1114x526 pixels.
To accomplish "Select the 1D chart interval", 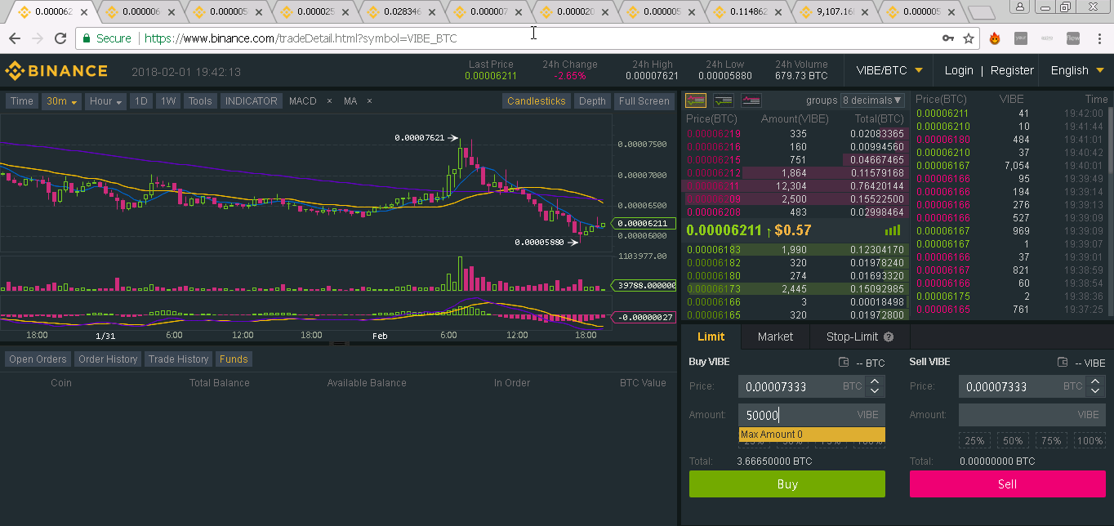I will [141, 101].
